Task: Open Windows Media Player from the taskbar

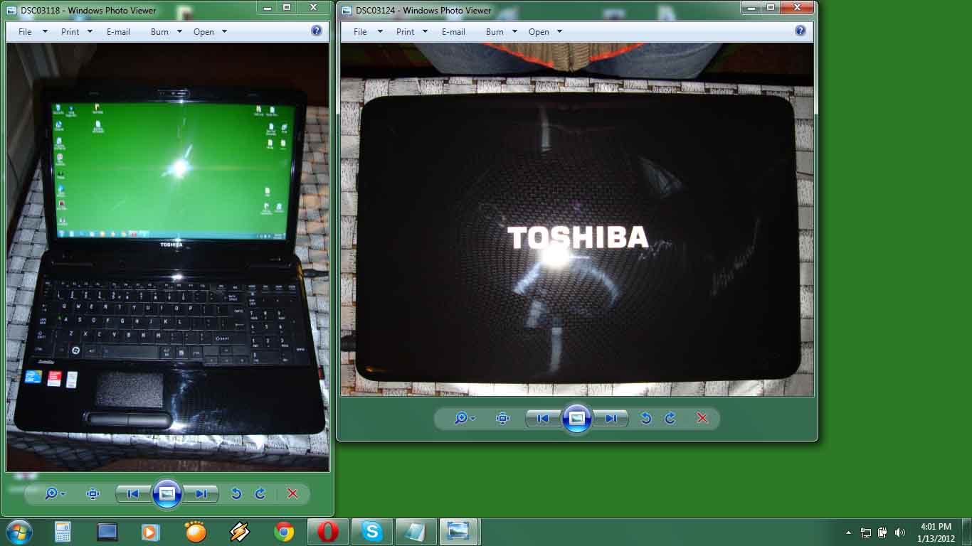Action: 149,532
